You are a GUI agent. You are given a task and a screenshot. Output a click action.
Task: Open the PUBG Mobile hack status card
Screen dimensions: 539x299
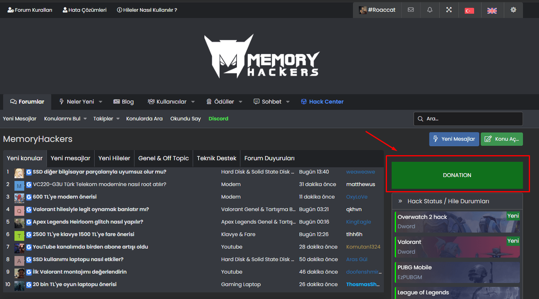(x=457, y=272)
